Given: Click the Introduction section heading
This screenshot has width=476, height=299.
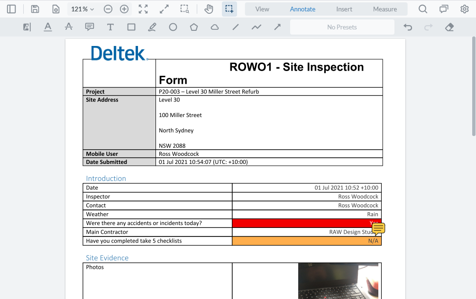Looking at the screenshot, I should [x=106, y=179].
